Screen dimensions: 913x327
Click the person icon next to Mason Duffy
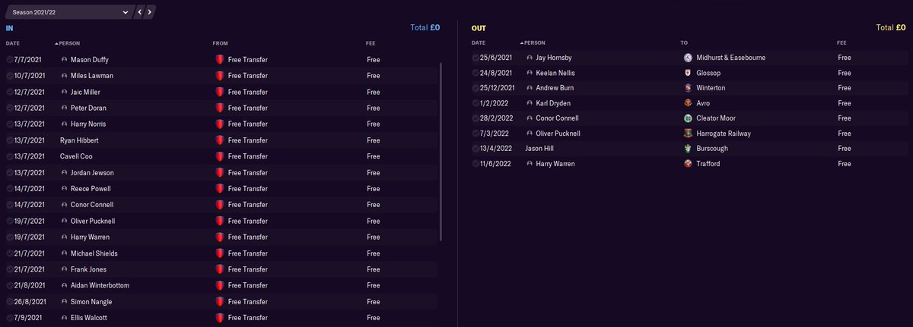[65, 59]
